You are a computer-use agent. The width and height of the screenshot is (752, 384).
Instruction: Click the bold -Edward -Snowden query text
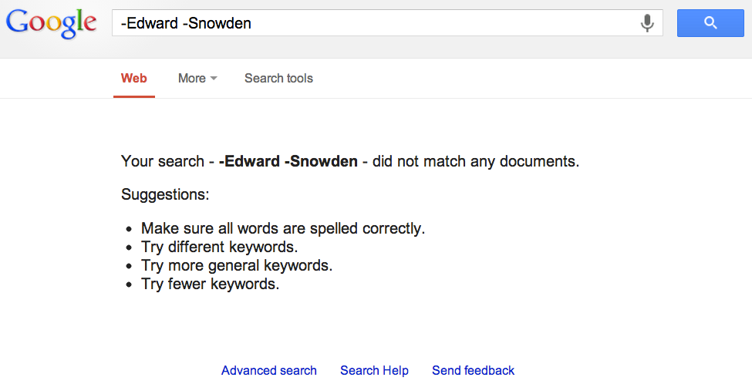pos(288,162)
